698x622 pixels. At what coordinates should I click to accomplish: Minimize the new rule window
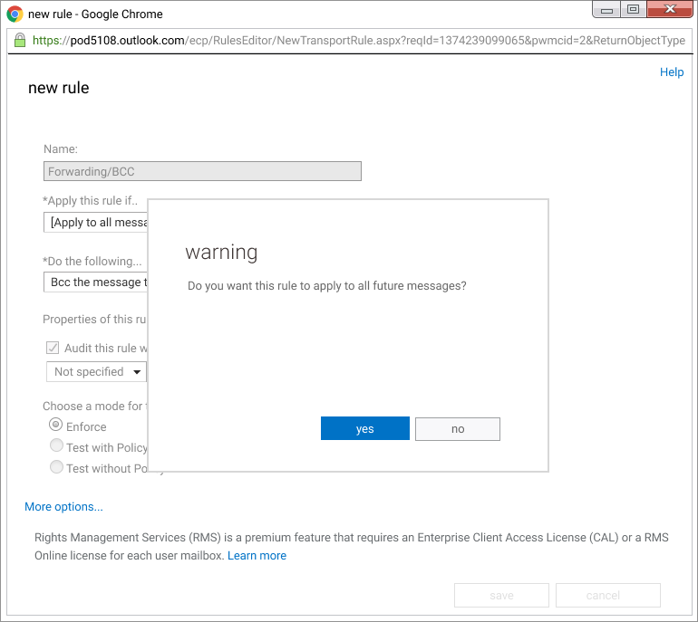606,10
